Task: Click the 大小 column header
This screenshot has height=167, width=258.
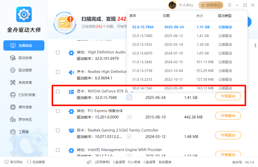Action: pos(199,16)
